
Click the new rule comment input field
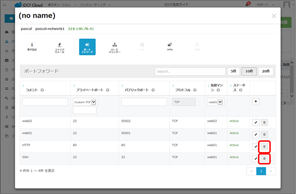pyautogui.click(x=45, y=102)
